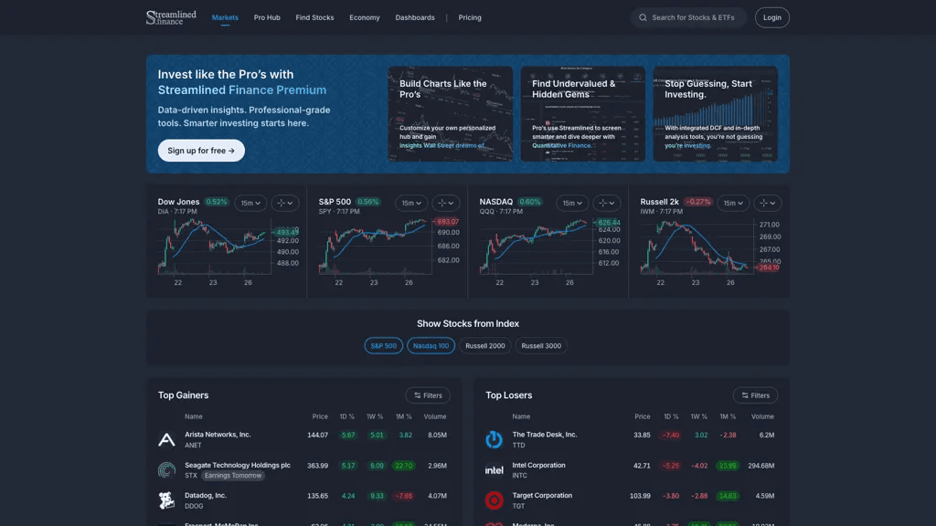Click Datadog, Inc. name link
The image size is (936, 526).
[x=206, y=496]
